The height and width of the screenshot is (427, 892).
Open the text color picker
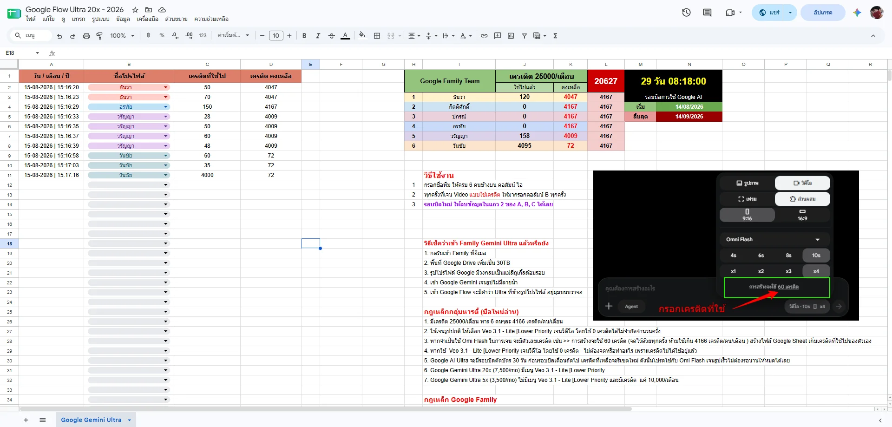pos(345,36)
